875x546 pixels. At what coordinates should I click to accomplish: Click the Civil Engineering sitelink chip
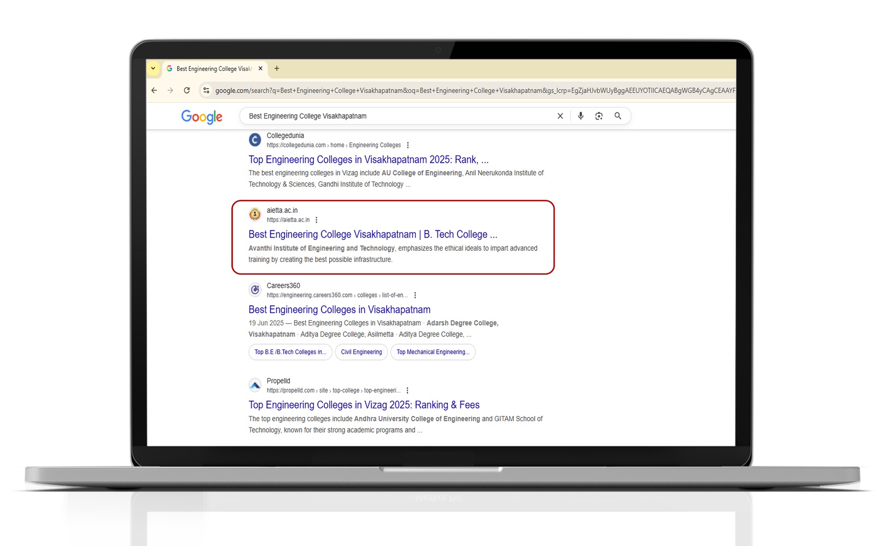click(361, 352)
